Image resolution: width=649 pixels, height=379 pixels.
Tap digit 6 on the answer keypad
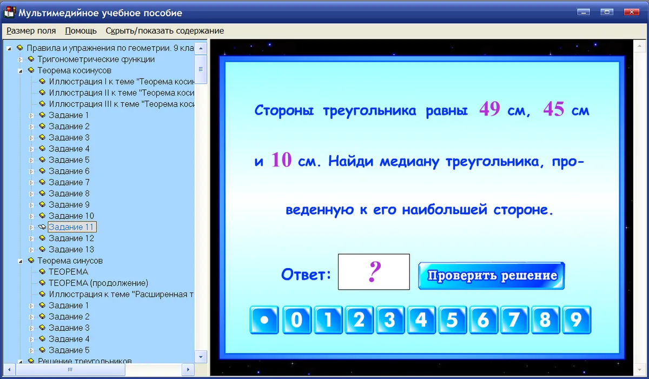484,320
